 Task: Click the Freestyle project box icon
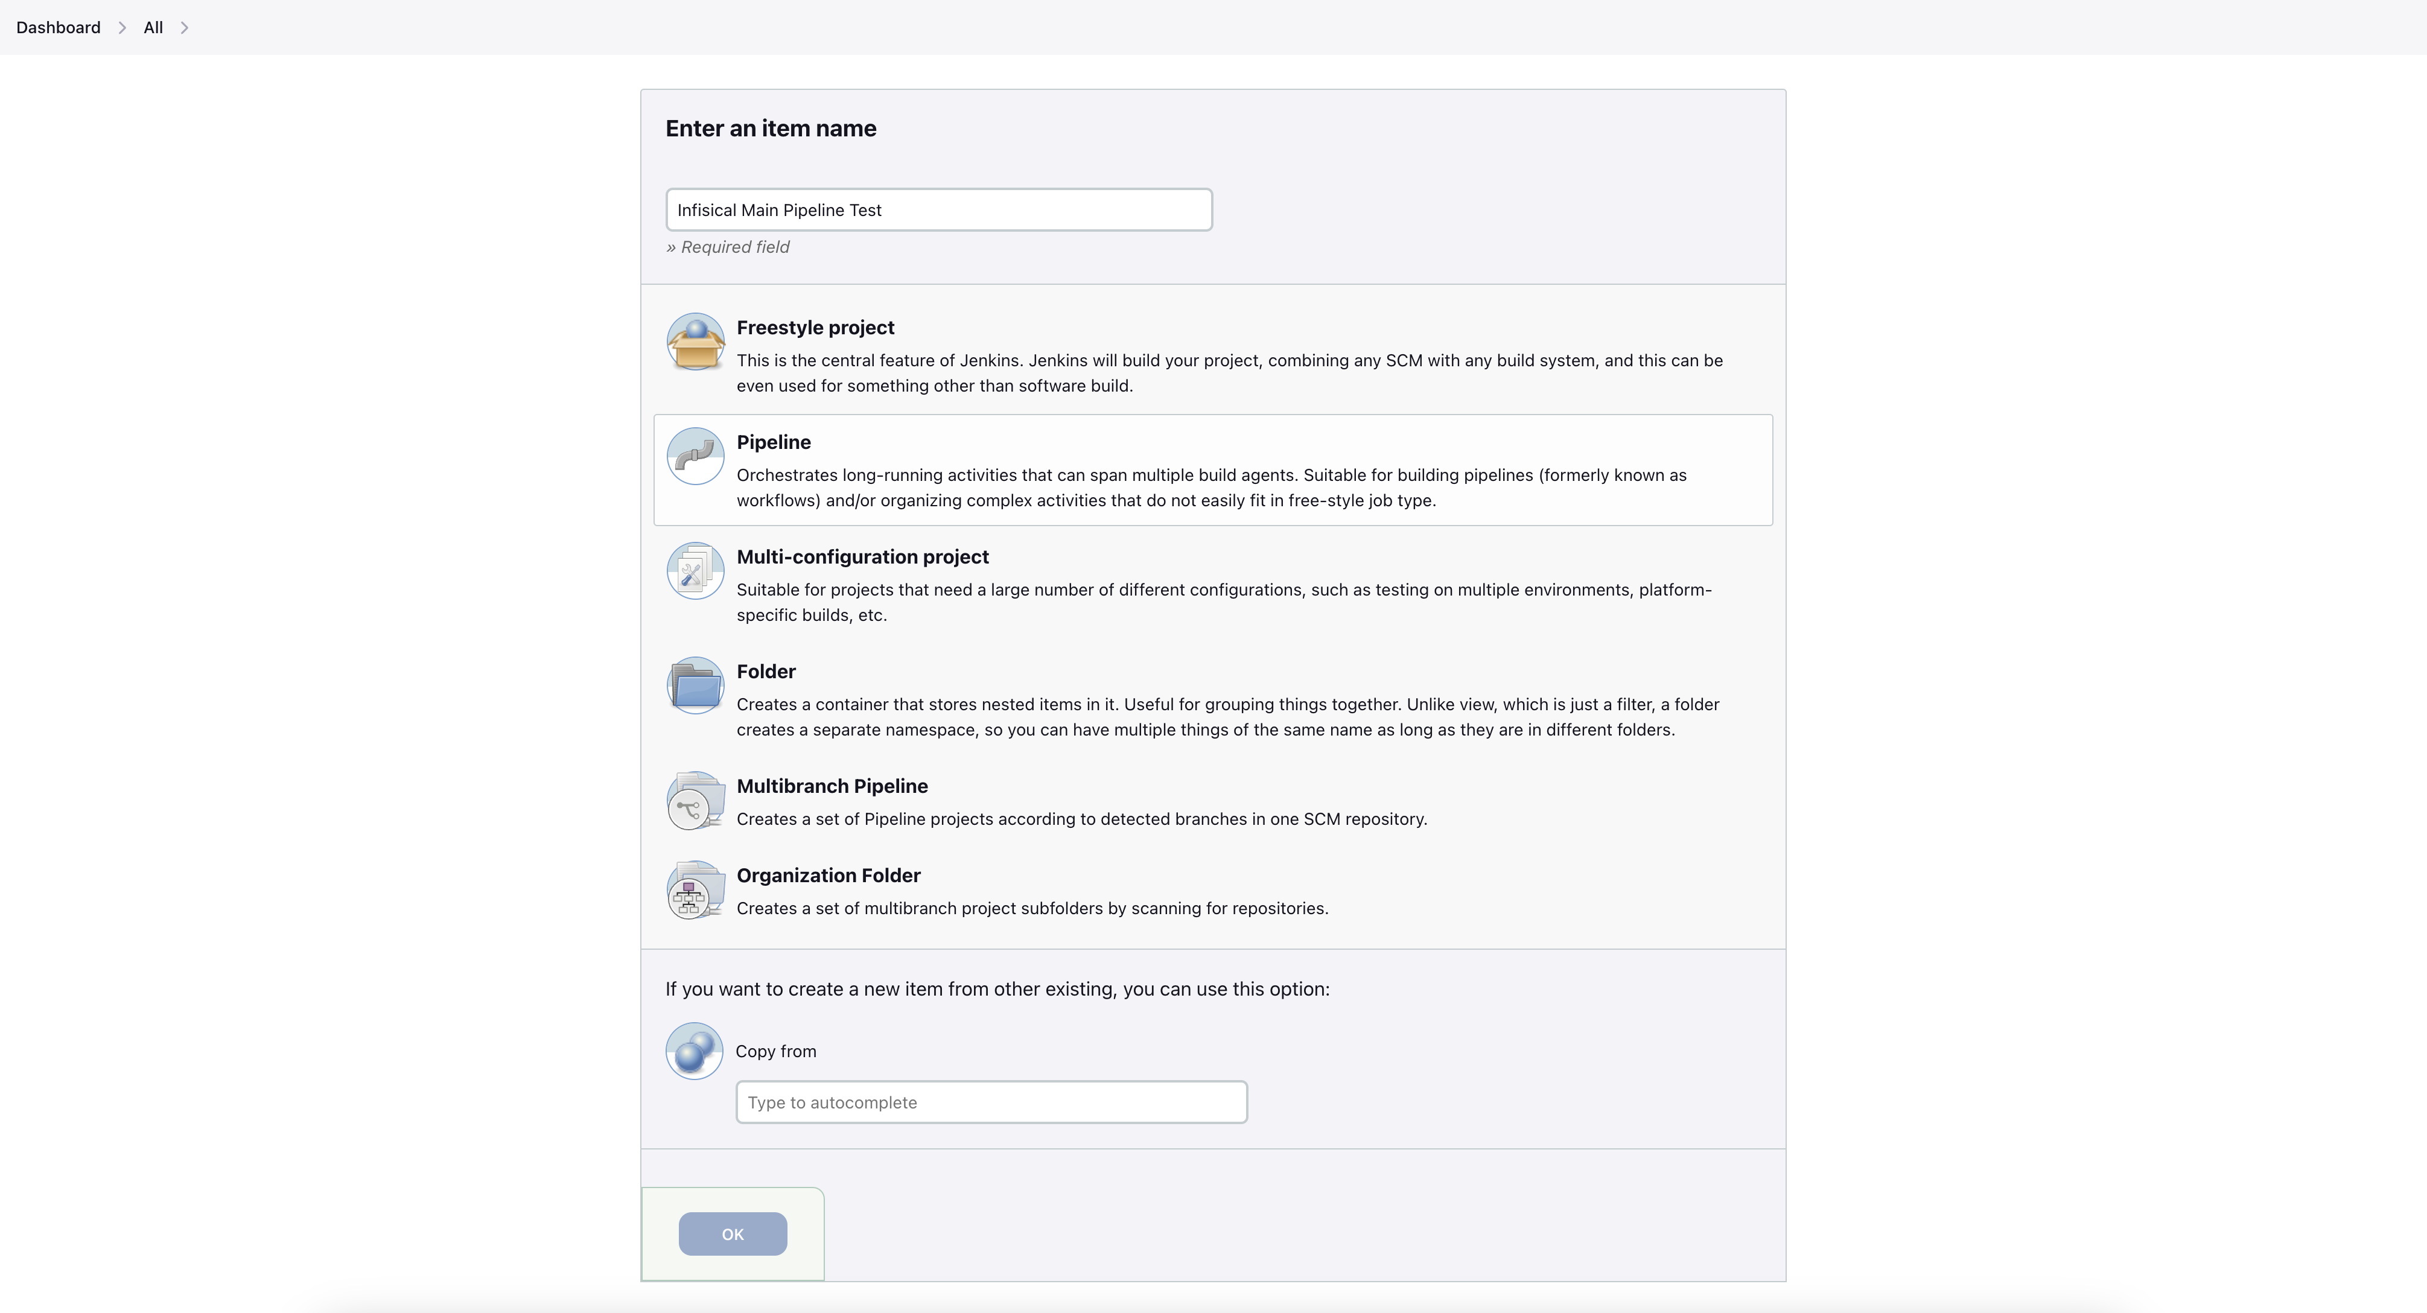tap(695, 341)
